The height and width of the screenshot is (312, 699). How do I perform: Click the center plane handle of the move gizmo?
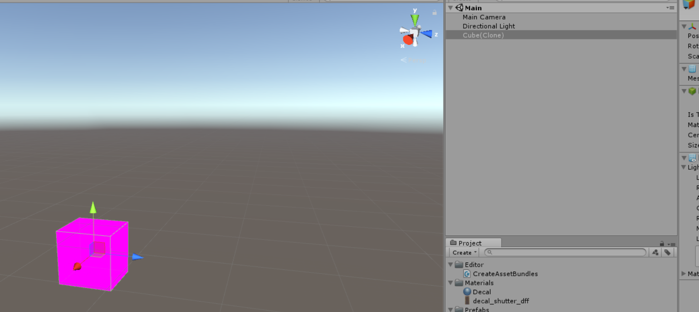[x=97, y=249]
